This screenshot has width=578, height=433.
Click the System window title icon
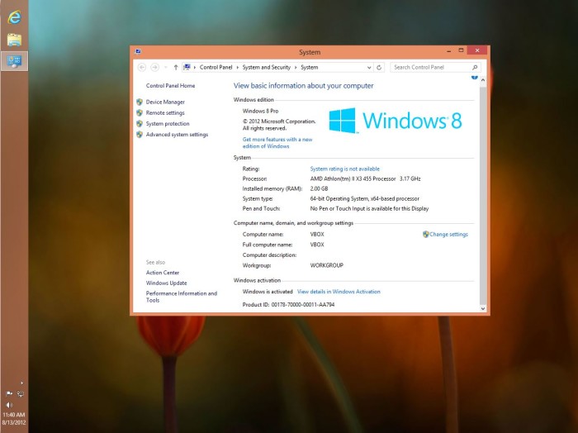138,51
